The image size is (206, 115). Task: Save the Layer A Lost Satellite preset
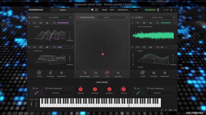pos(70,17)
